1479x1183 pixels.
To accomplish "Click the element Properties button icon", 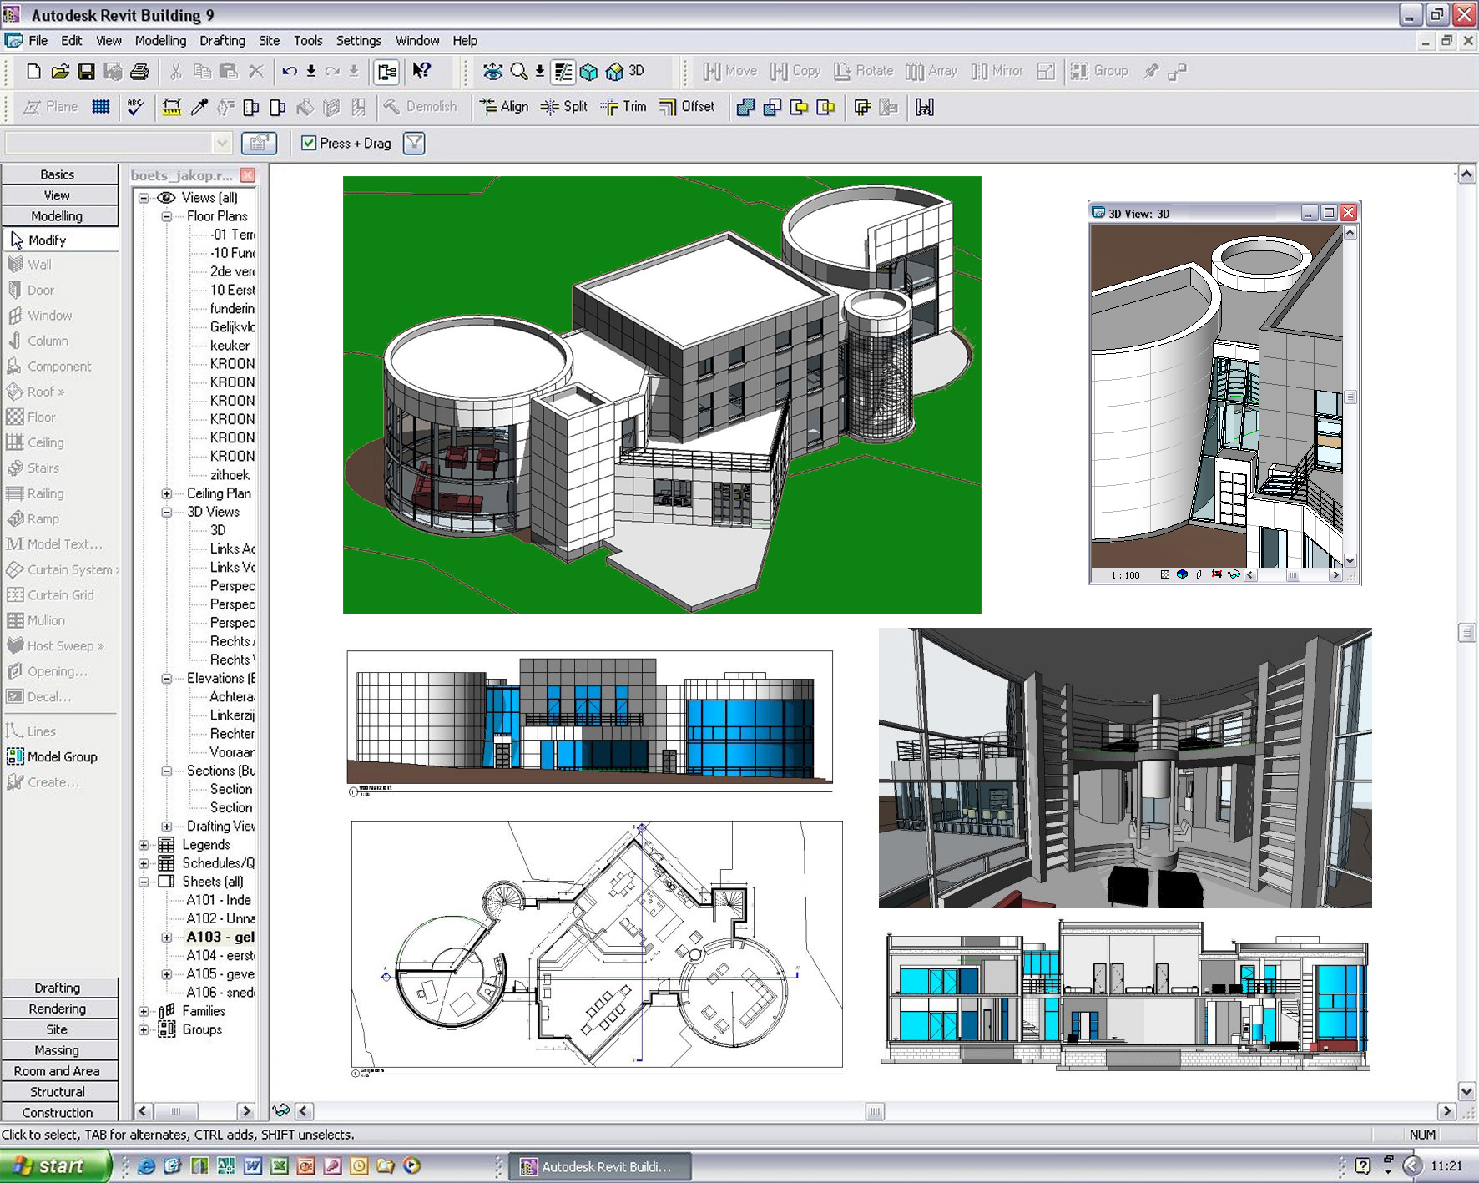I will click(259, 144).
